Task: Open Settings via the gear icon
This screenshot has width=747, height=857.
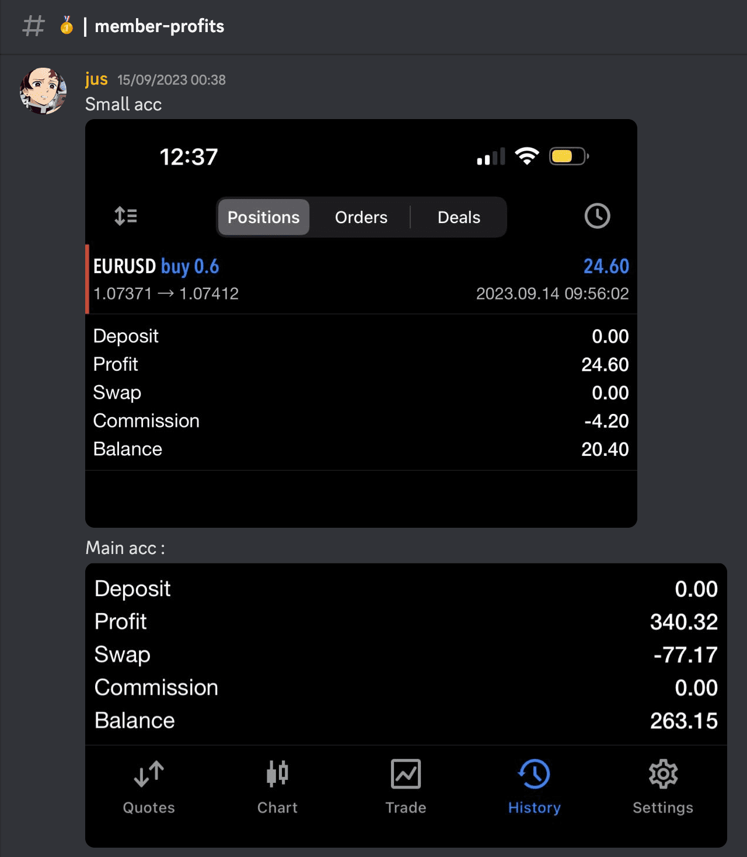Action: pos(662,774)
